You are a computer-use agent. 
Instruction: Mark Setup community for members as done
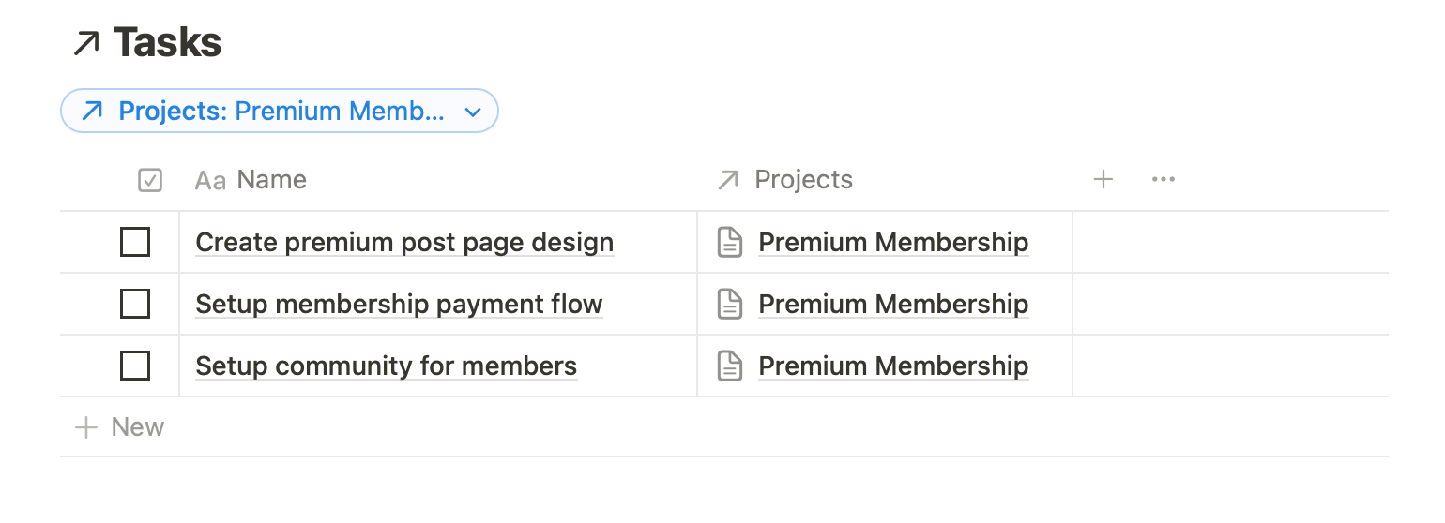coord(135,366)
